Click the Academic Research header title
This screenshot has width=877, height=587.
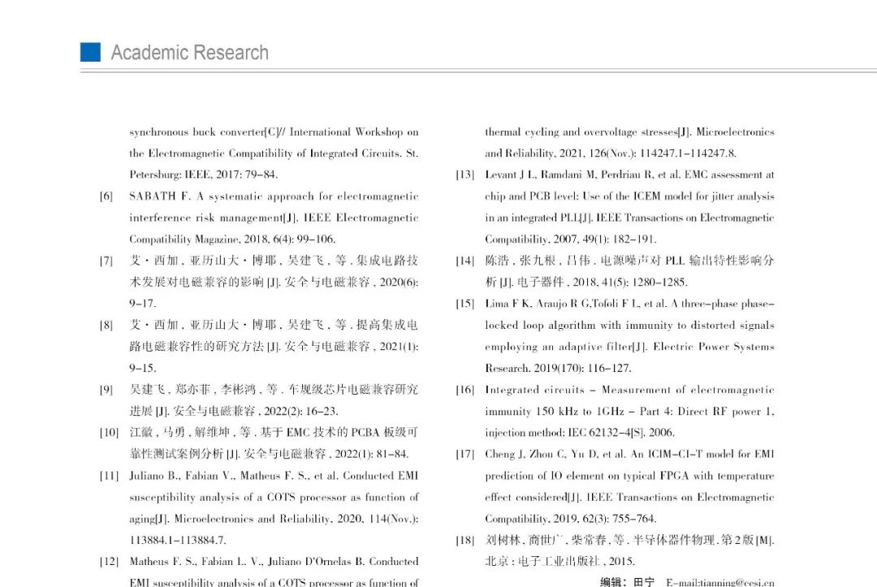tap(189, 54)
